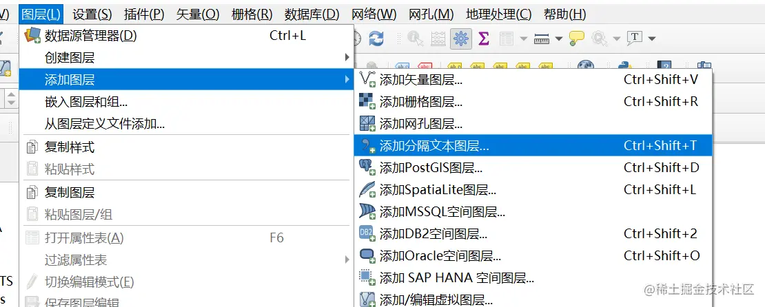
Task: Select 复制样式 in the layer menu
Action: click(x=185, y=147)
